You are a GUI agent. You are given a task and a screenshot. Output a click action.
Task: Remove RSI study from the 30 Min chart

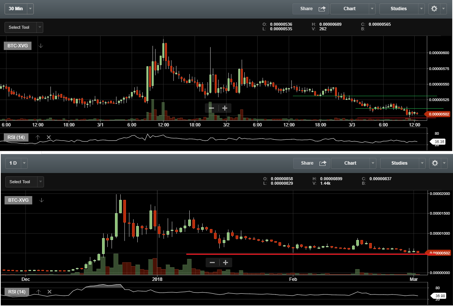pos(49,137)
